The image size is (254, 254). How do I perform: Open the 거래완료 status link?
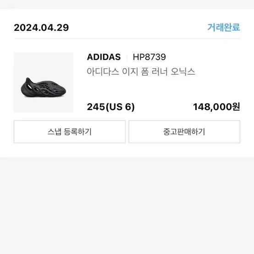224,27
